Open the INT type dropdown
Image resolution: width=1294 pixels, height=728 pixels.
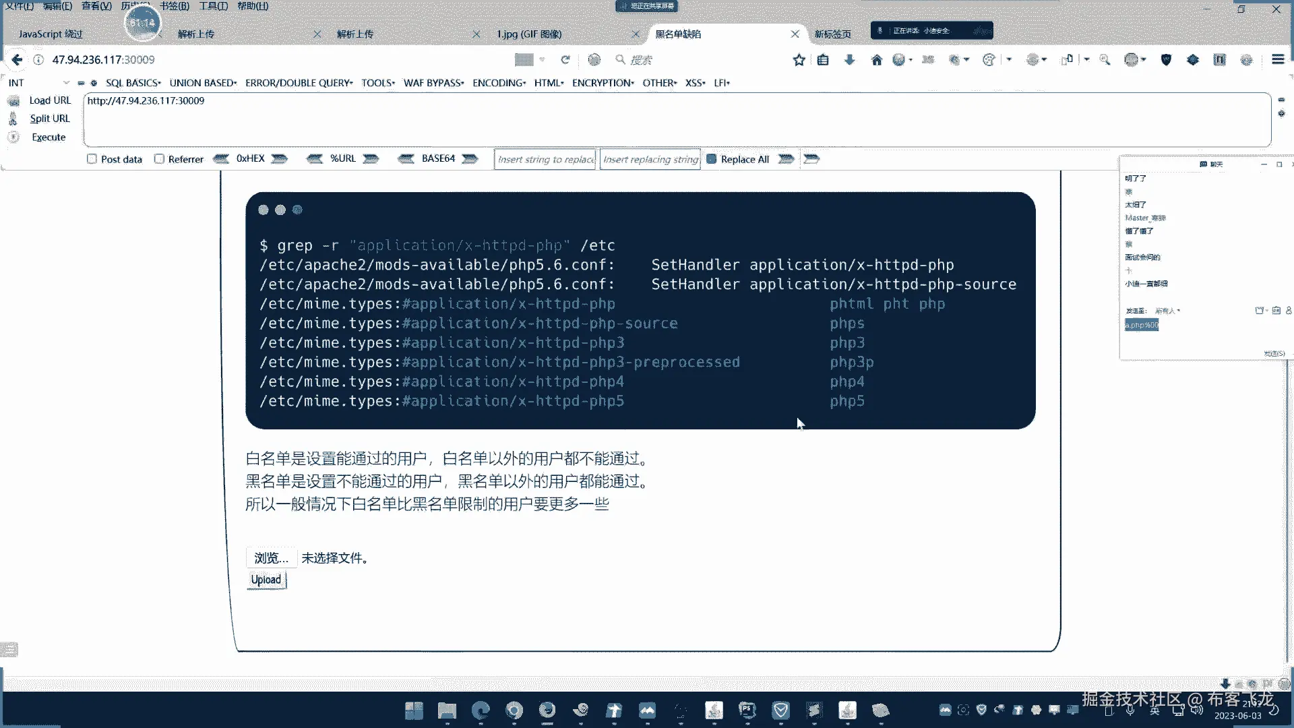click(39, 83)
